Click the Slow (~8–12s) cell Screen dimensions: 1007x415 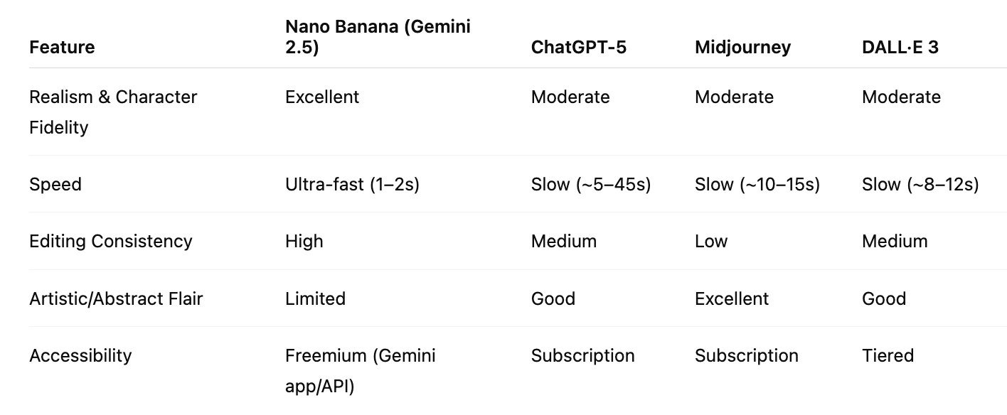pos(920,185)
